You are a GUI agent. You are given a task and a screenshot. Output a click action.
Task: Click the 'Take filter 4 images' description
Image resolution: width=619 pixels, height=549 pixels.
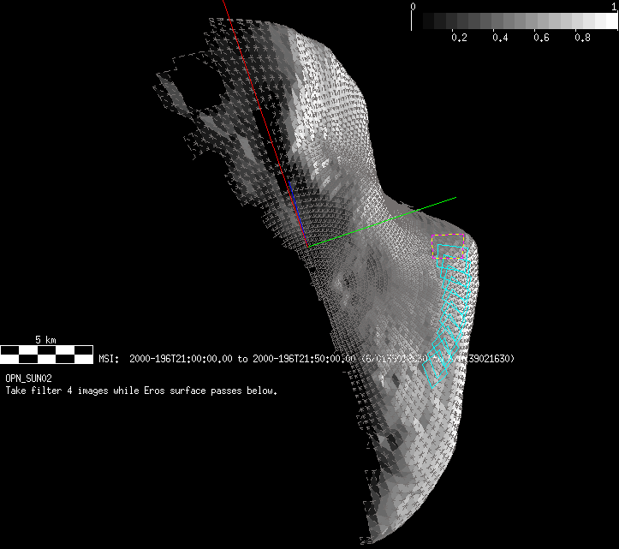[x=141, y=391]
